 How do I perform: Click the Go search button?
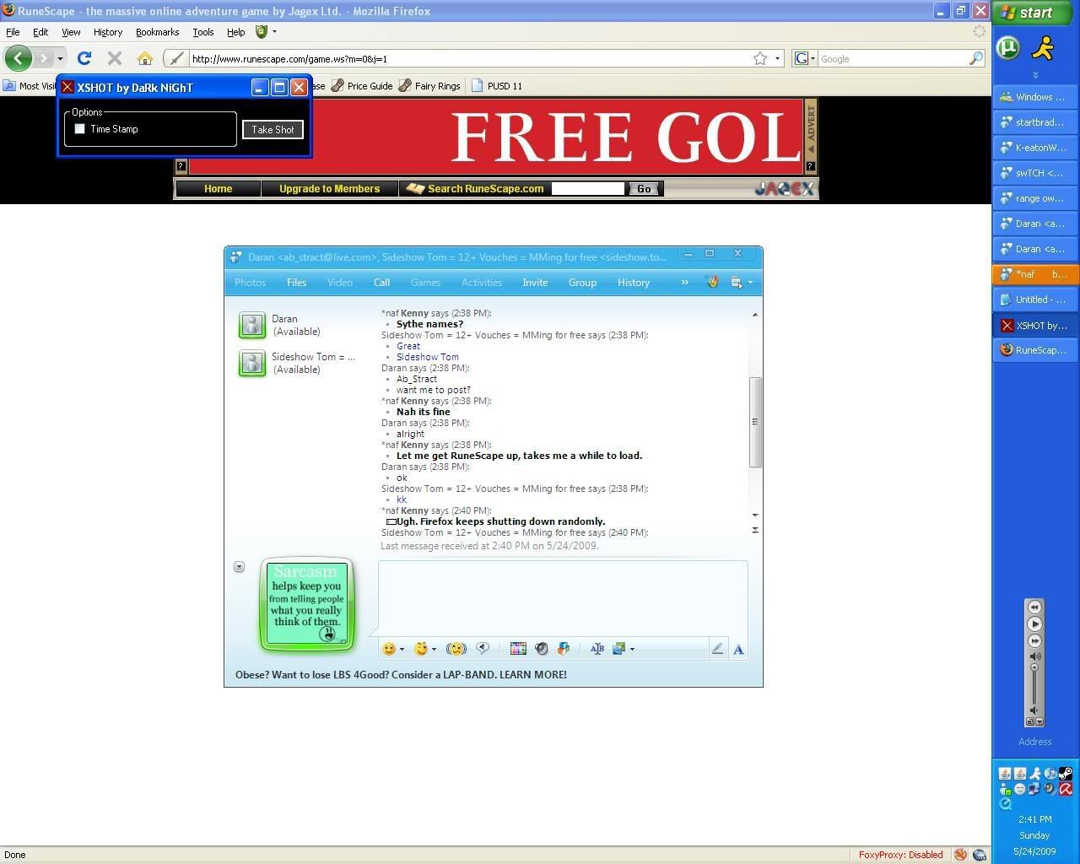coord(644,189)
